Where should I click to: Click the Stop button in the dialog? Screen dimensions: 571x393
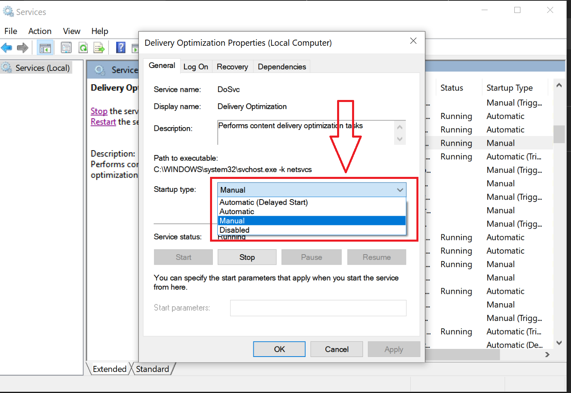[247, 257]
